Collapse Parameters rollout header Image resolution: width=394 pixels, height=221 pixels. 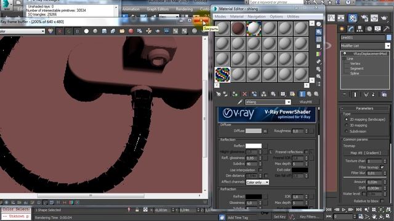point(364,109)
